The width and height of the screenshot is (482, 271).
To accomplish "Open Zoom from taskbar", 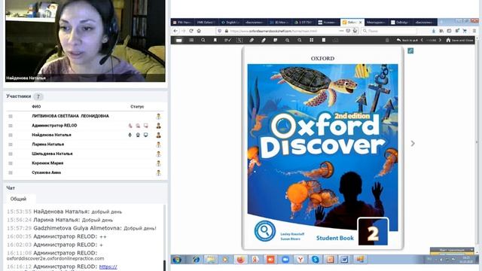I will click(x=285, y=260).
